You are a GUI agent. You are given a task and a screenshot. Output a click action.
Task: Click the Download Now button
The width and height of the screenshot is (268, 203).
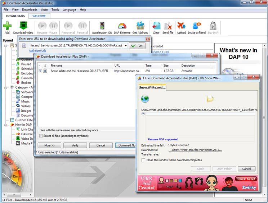tap(125, 145)
